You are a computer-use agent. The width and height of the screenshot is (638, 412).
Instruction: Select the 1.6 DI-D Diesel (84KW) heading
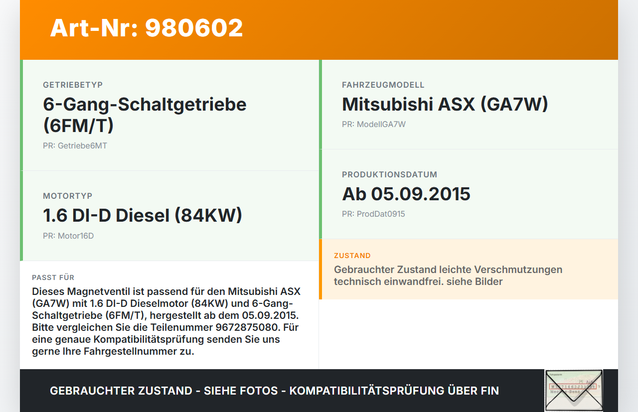pos(143,215)
